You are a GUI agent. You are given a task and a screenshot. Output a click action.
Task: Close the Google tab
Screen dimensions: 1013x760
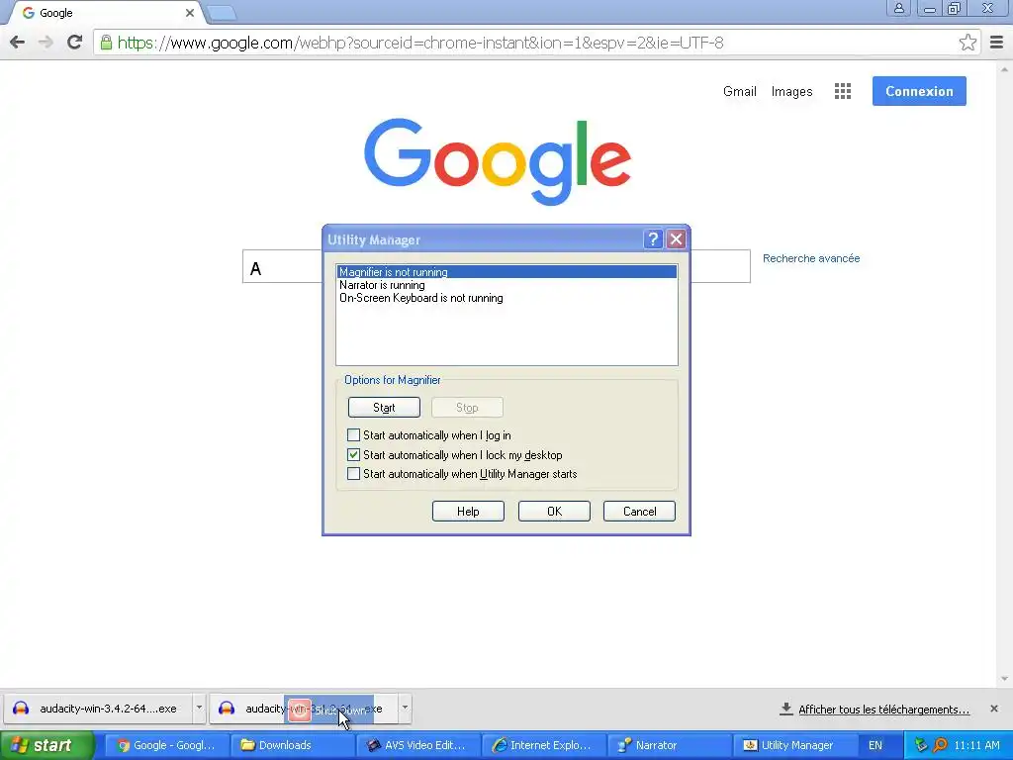[x=189, y=13]
